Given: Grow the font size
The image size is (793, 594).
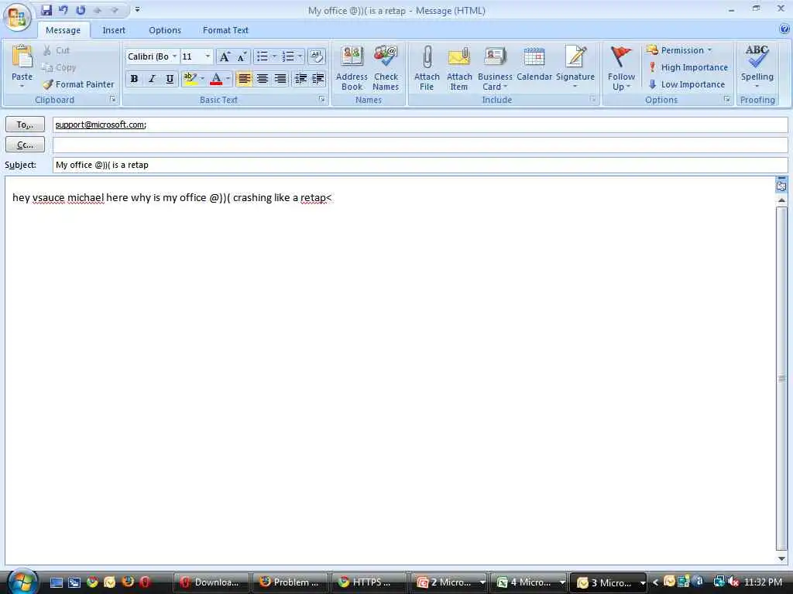Looking at the screenshot, I should click(224, 56).
